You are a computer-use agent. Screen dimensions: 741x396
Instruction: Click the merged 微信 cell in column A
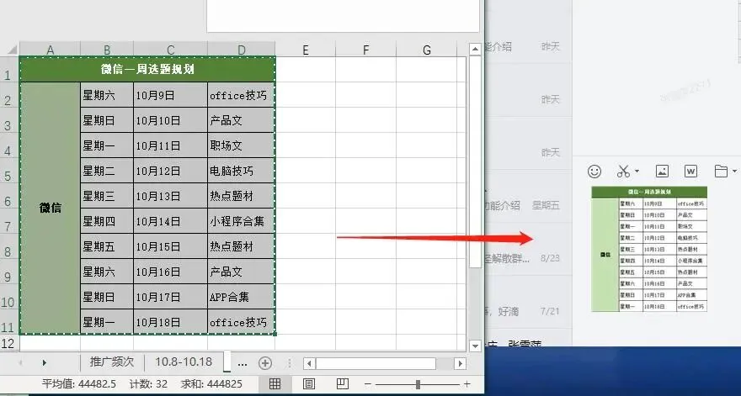pyautogui.click(x=50, y=209)
